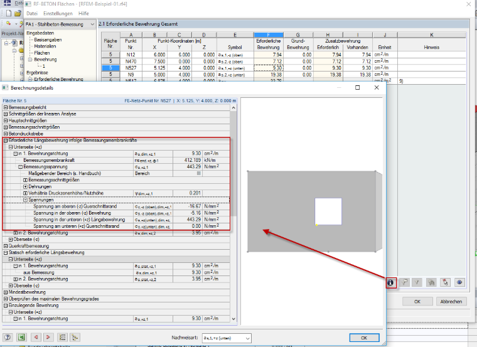Click the plain funnel filter icon
The width and height of the screenshot is (477, 347).
pos(417,282)
